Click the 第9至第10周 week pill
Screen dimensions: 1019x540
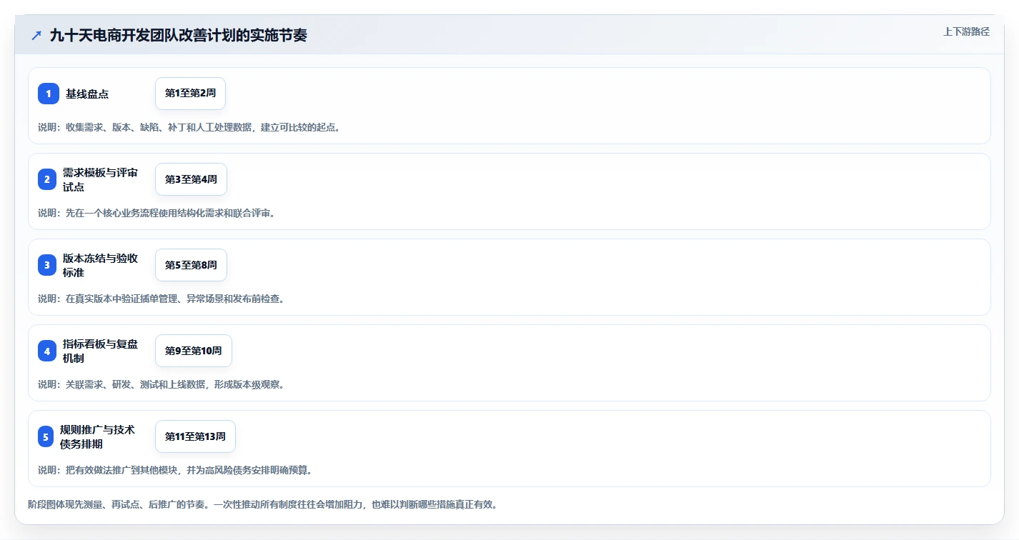click(194, 351)
